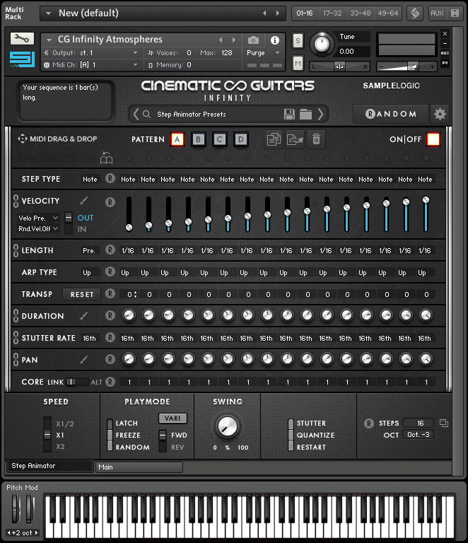Open instrument edit mode wrench icon

point(22,38)
